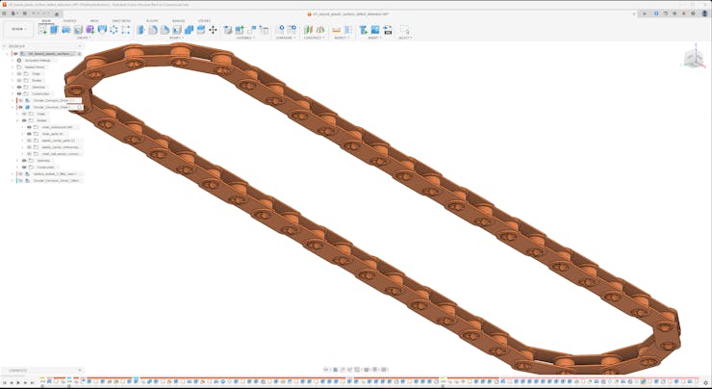This screenshot has width=712, height=389.
Task: Toggle visibility of top-level Sketches folder
Action: tap(19, 87)
